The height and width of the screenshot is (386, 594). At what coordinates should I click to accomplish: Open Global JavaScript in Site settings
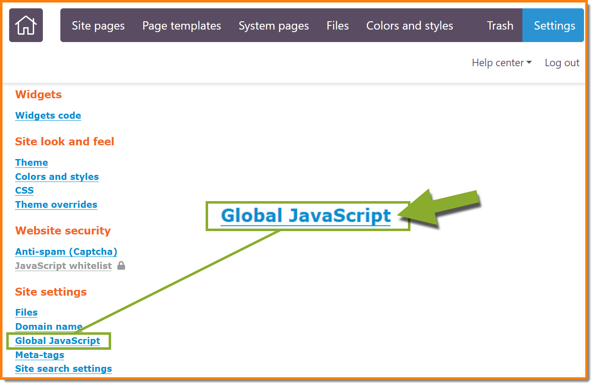click(57, 341)
